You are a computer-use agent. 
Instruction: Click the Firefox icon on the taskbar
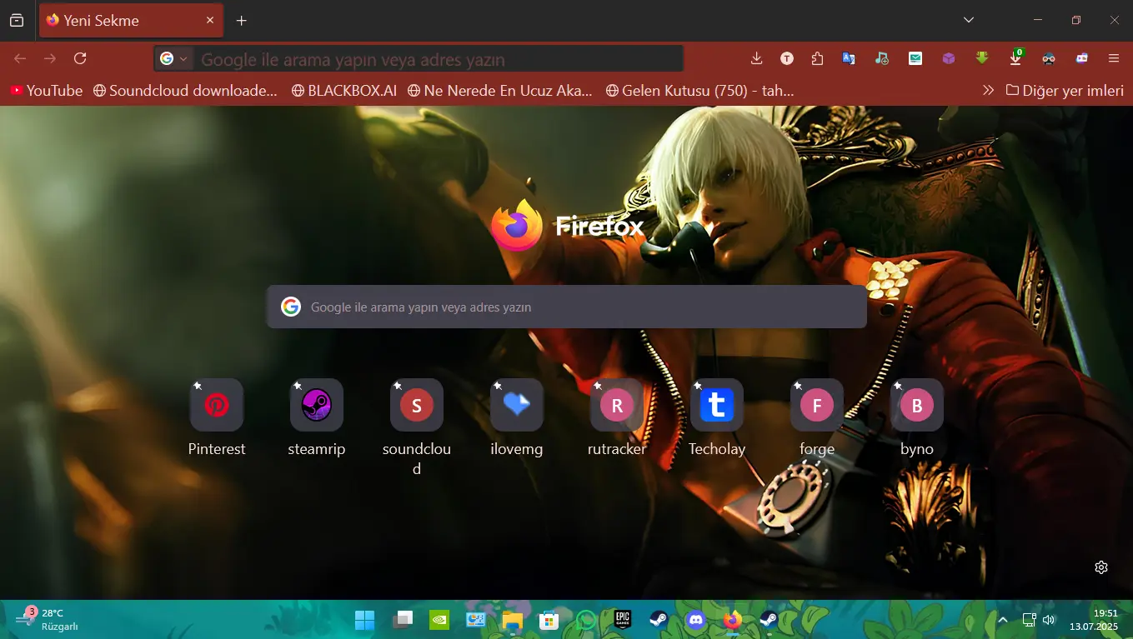click(x=732, y=620)
